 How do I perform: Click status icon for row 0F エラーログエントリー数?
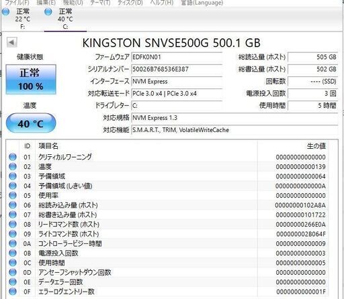tap(13, 292)
